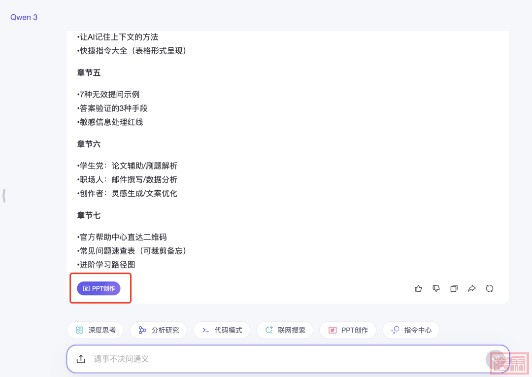
Task: Toggle 代码模式 code mode
Action: (x=222, y=330)
